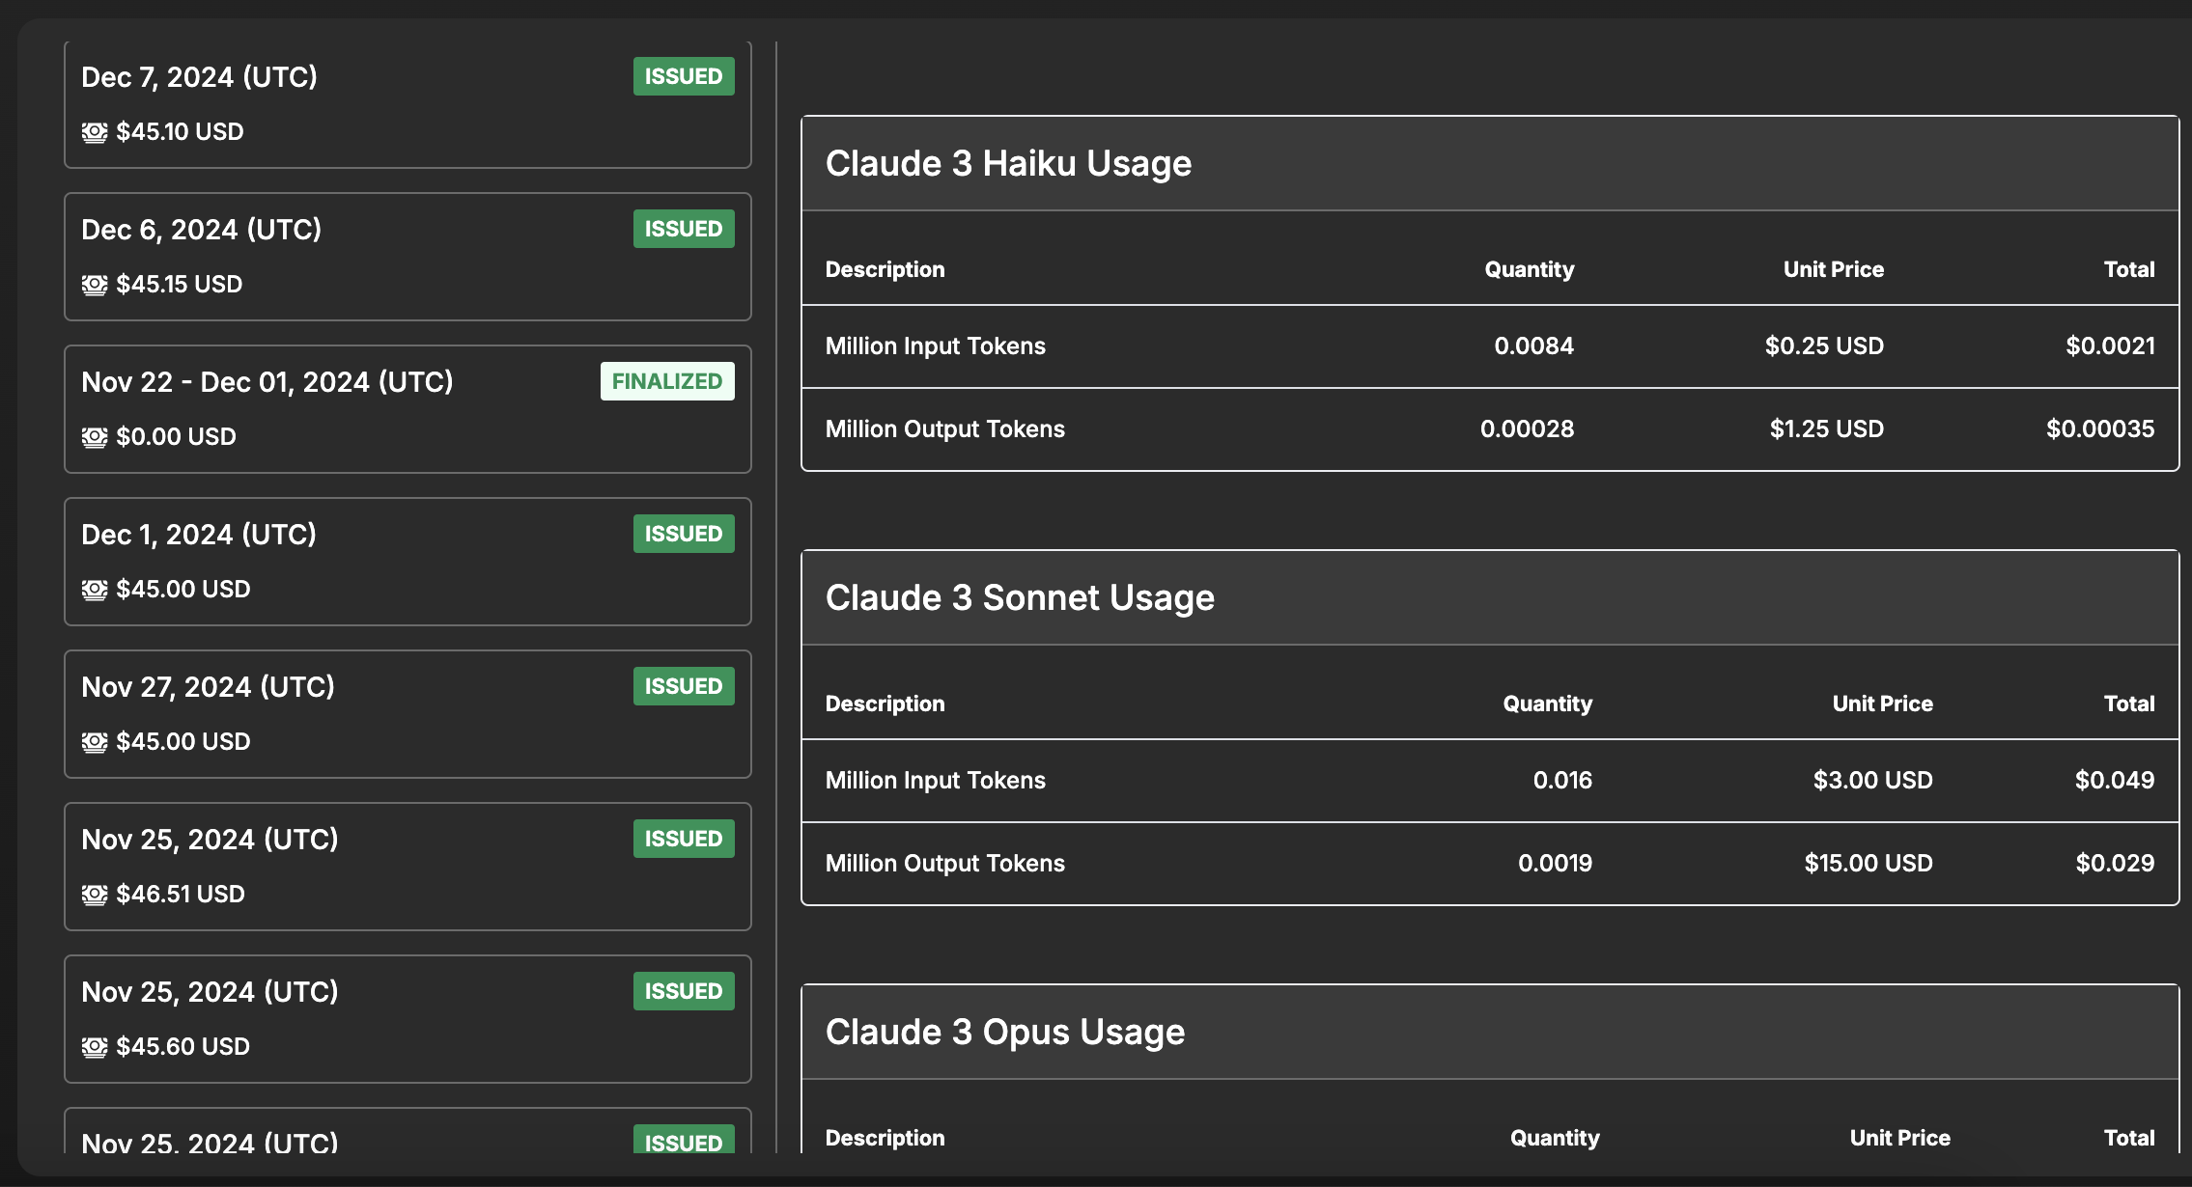Click the Claude 3 Opus Usage heading

point(1005,1032)
